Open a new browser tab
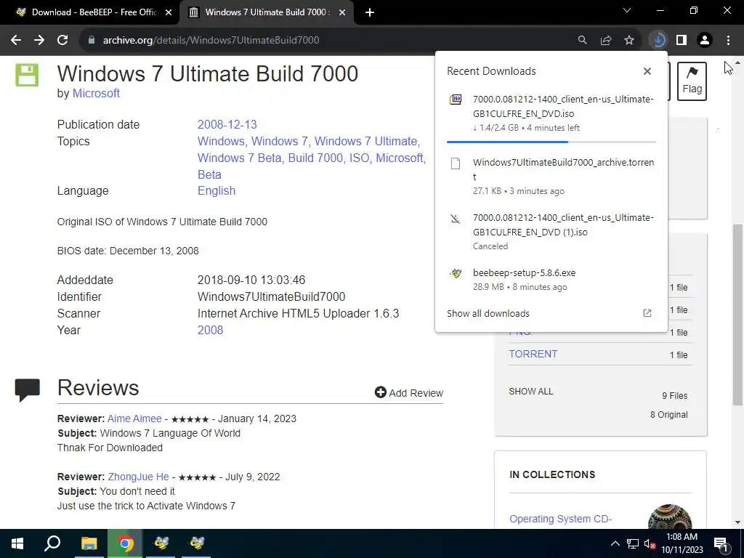Viewport: 744px width, 558px height. tap(370, 13)
